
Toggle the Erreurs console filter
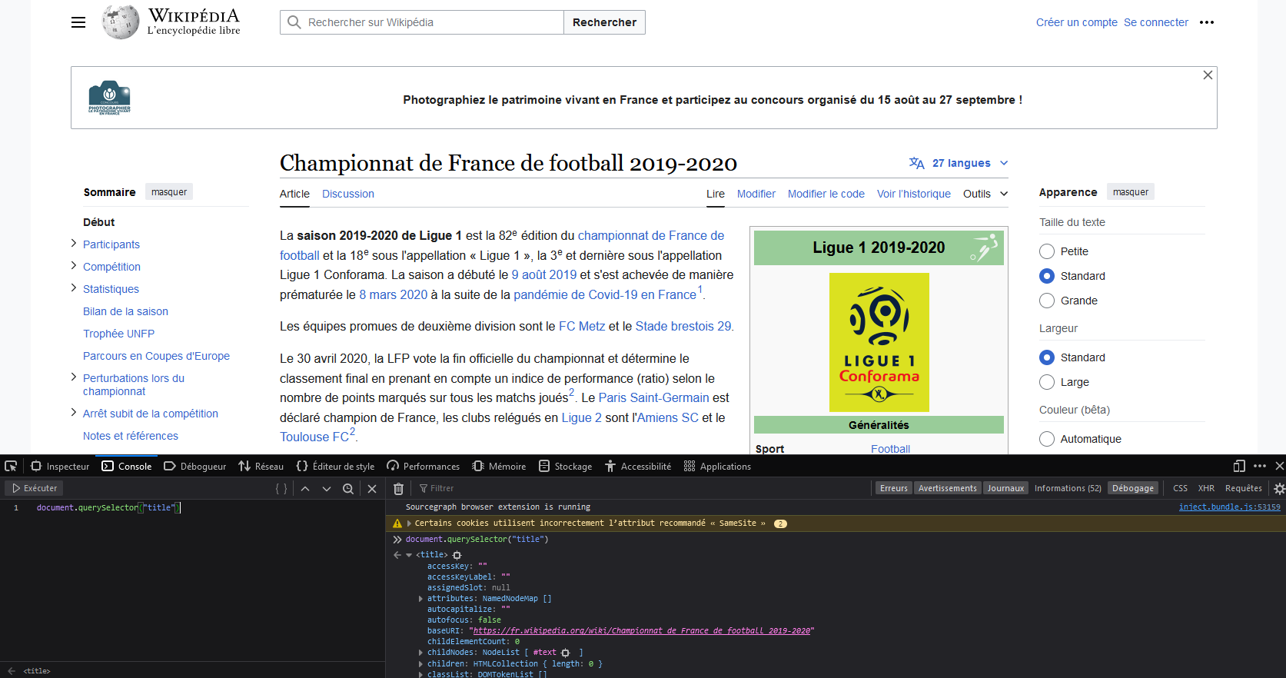894,488
